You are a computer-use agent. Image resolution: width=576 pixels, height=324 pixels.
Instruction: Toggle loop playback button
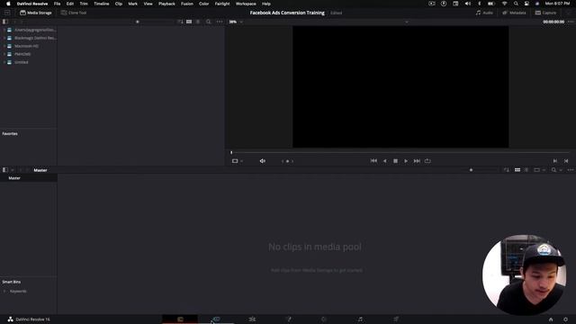[x=427, y=161]
